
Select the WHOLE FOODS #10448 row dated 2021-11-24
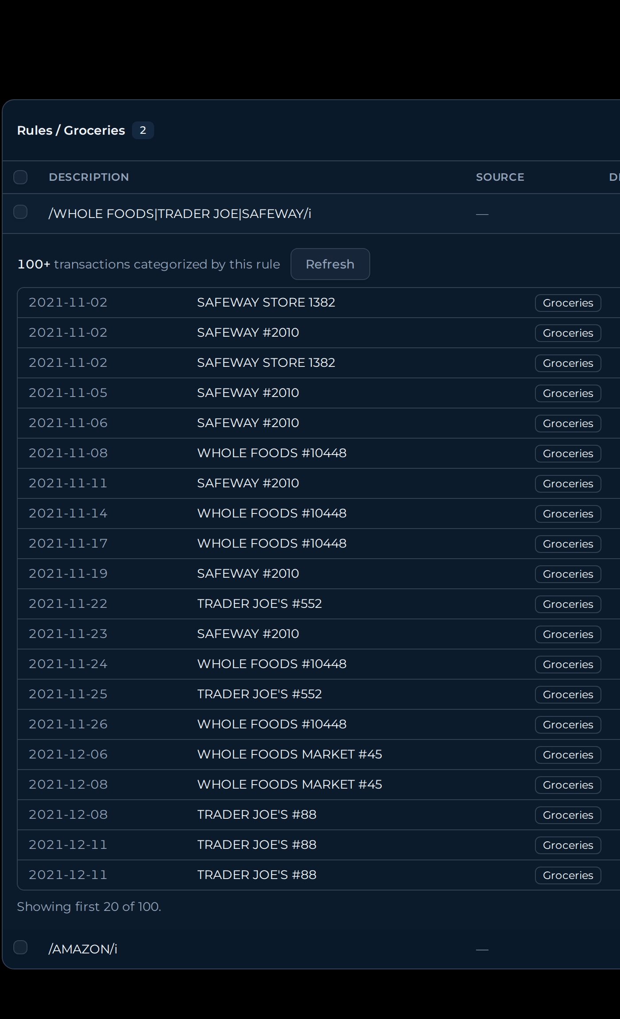(319, 664)
